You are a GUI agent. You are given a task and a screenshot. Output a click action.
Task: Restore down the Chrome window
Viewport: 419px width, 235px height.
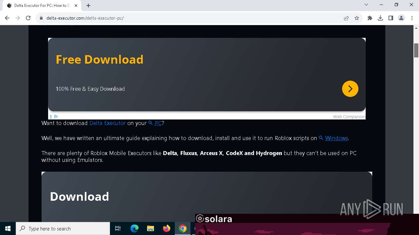pyautogui.click(x=396, y=5)
